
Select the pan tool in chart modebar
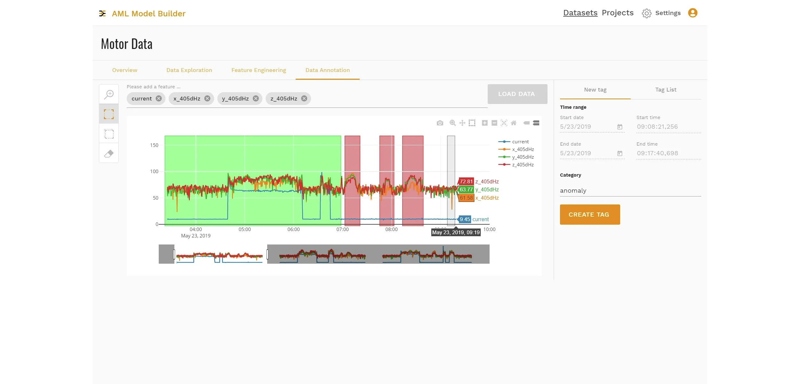tap(462, 123)
